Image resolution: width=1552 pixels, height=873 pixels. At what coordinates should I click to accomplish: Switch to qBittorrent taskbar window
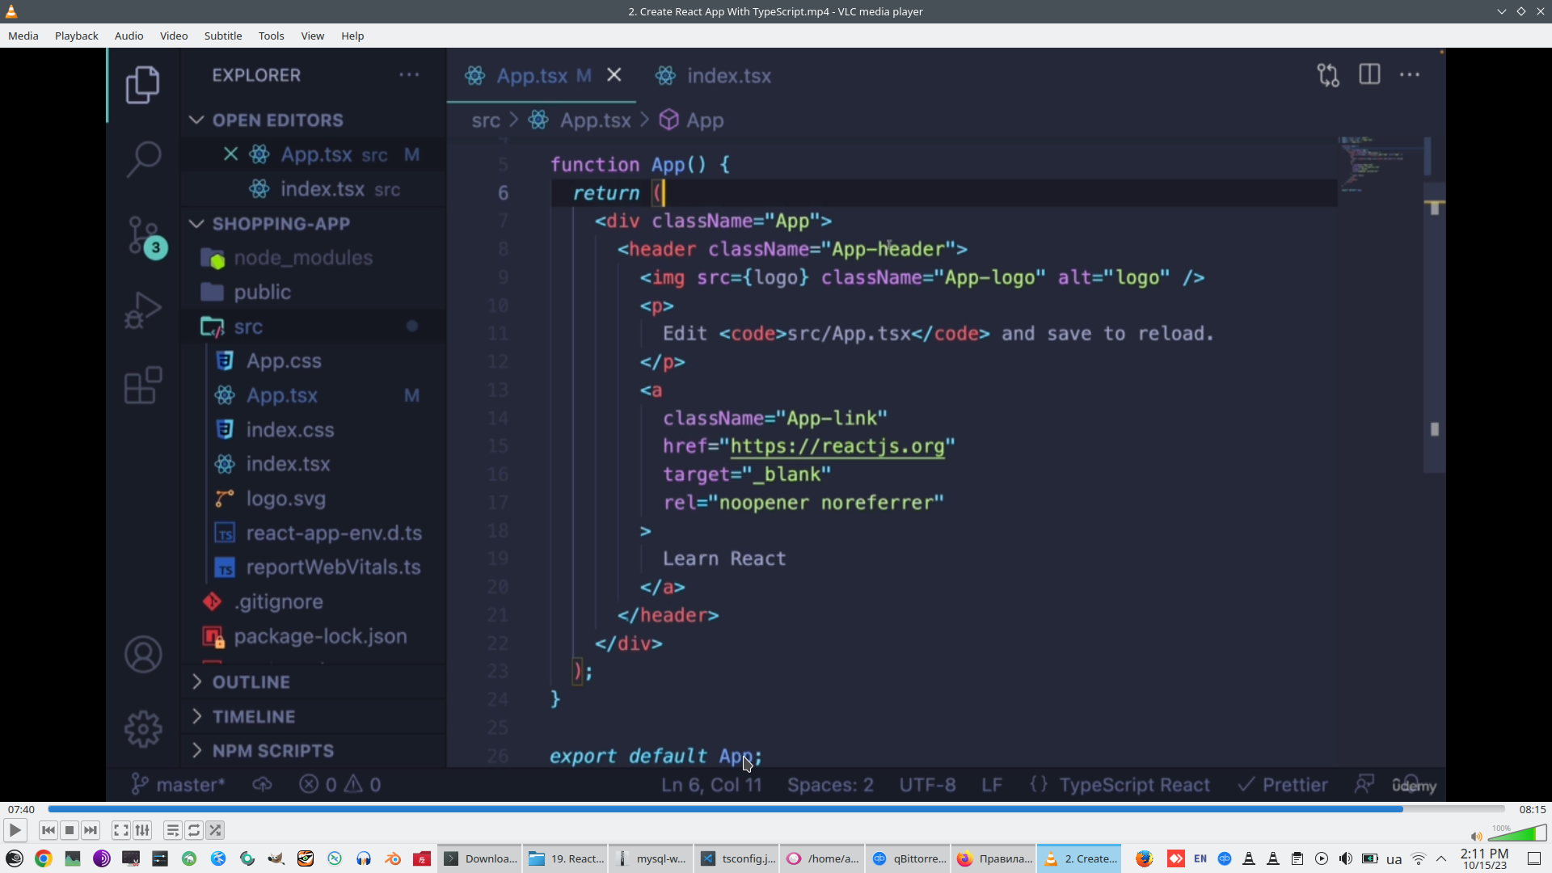pyautogui.click(x=909, y=858)
